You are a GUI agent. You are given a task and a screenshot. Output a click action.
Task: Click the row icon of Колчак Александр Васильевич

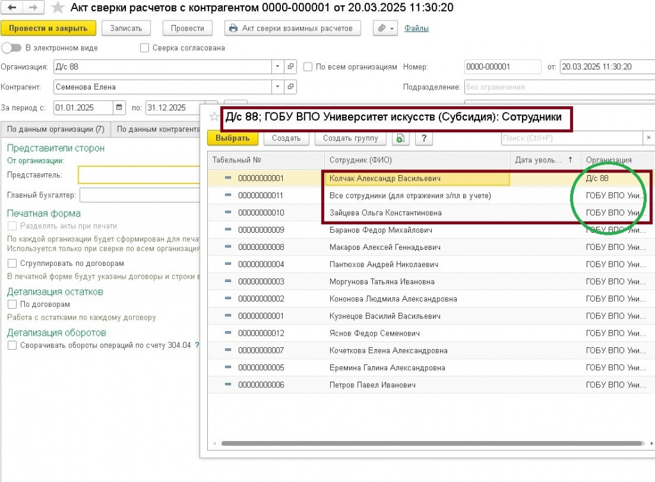(228, 178)
